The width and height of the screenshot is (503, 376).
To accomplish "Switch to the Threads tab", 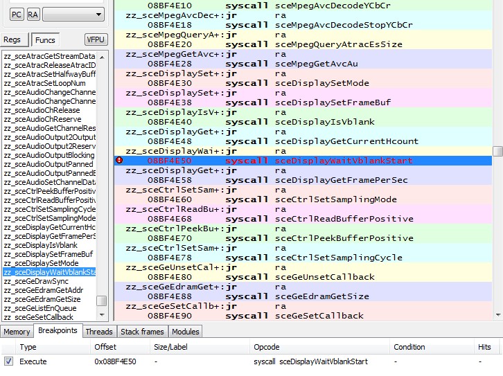I will (99, 332).
